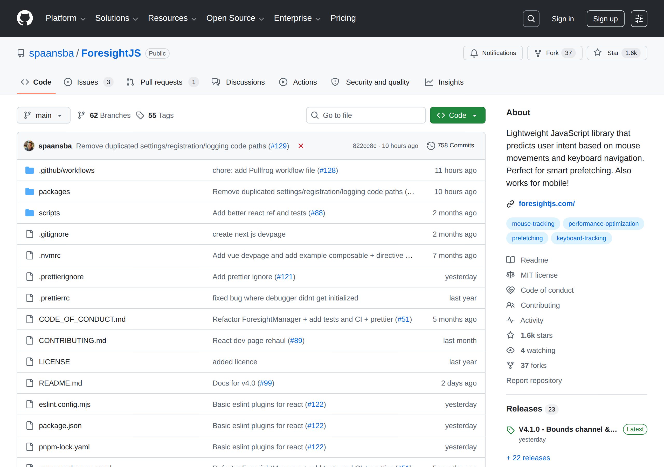Click Report repository link

(x=534, y=381)
